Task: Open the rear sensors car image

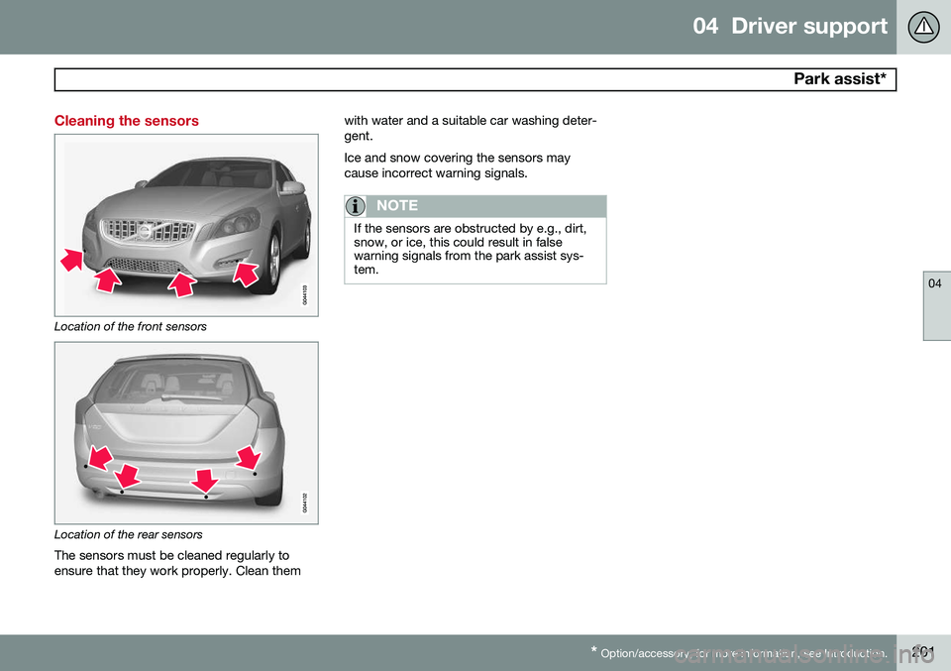Action: (x=186, y=432)
